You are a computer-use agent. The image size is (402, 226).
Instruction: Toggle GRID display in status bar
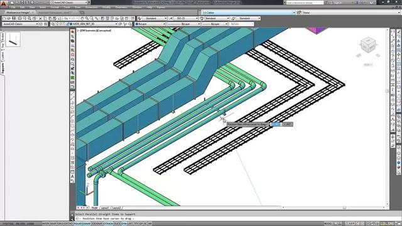60,223
